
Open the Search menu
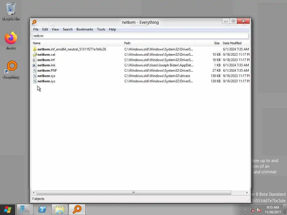click(68, 29)
